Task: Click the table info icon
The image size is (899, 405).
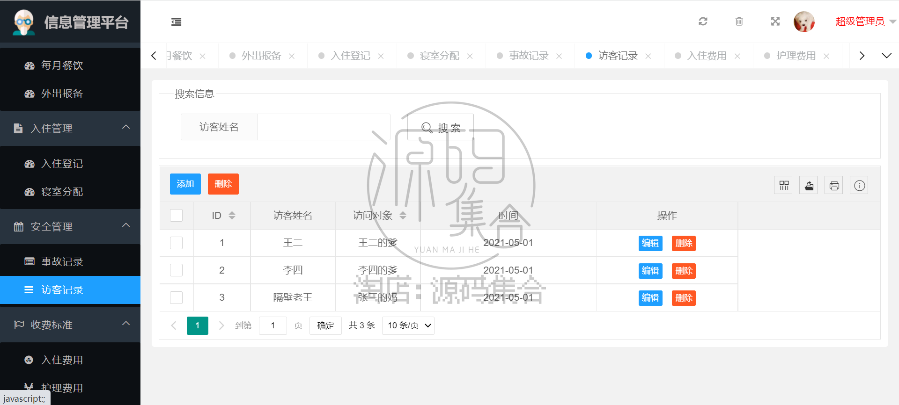Action: (859, 186)
